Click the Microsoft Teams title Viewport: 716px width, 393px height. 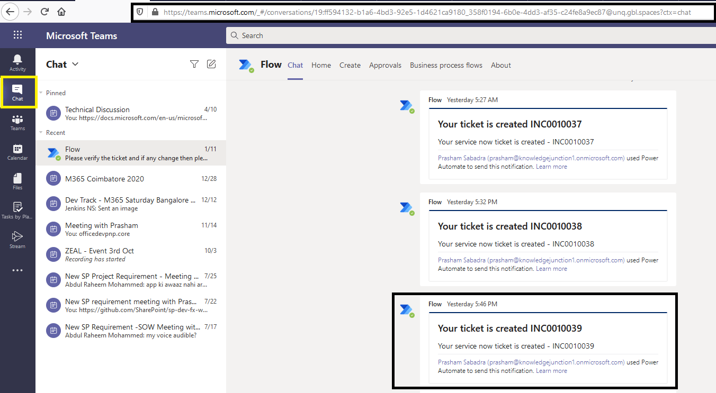pyautogui.click(x=82, y=36)
